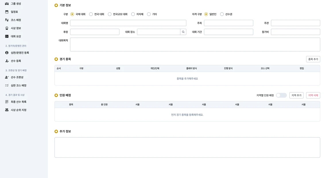Click the 편집 column header
The width and height of the screenshot is (327, 178).
coord(301,68)
